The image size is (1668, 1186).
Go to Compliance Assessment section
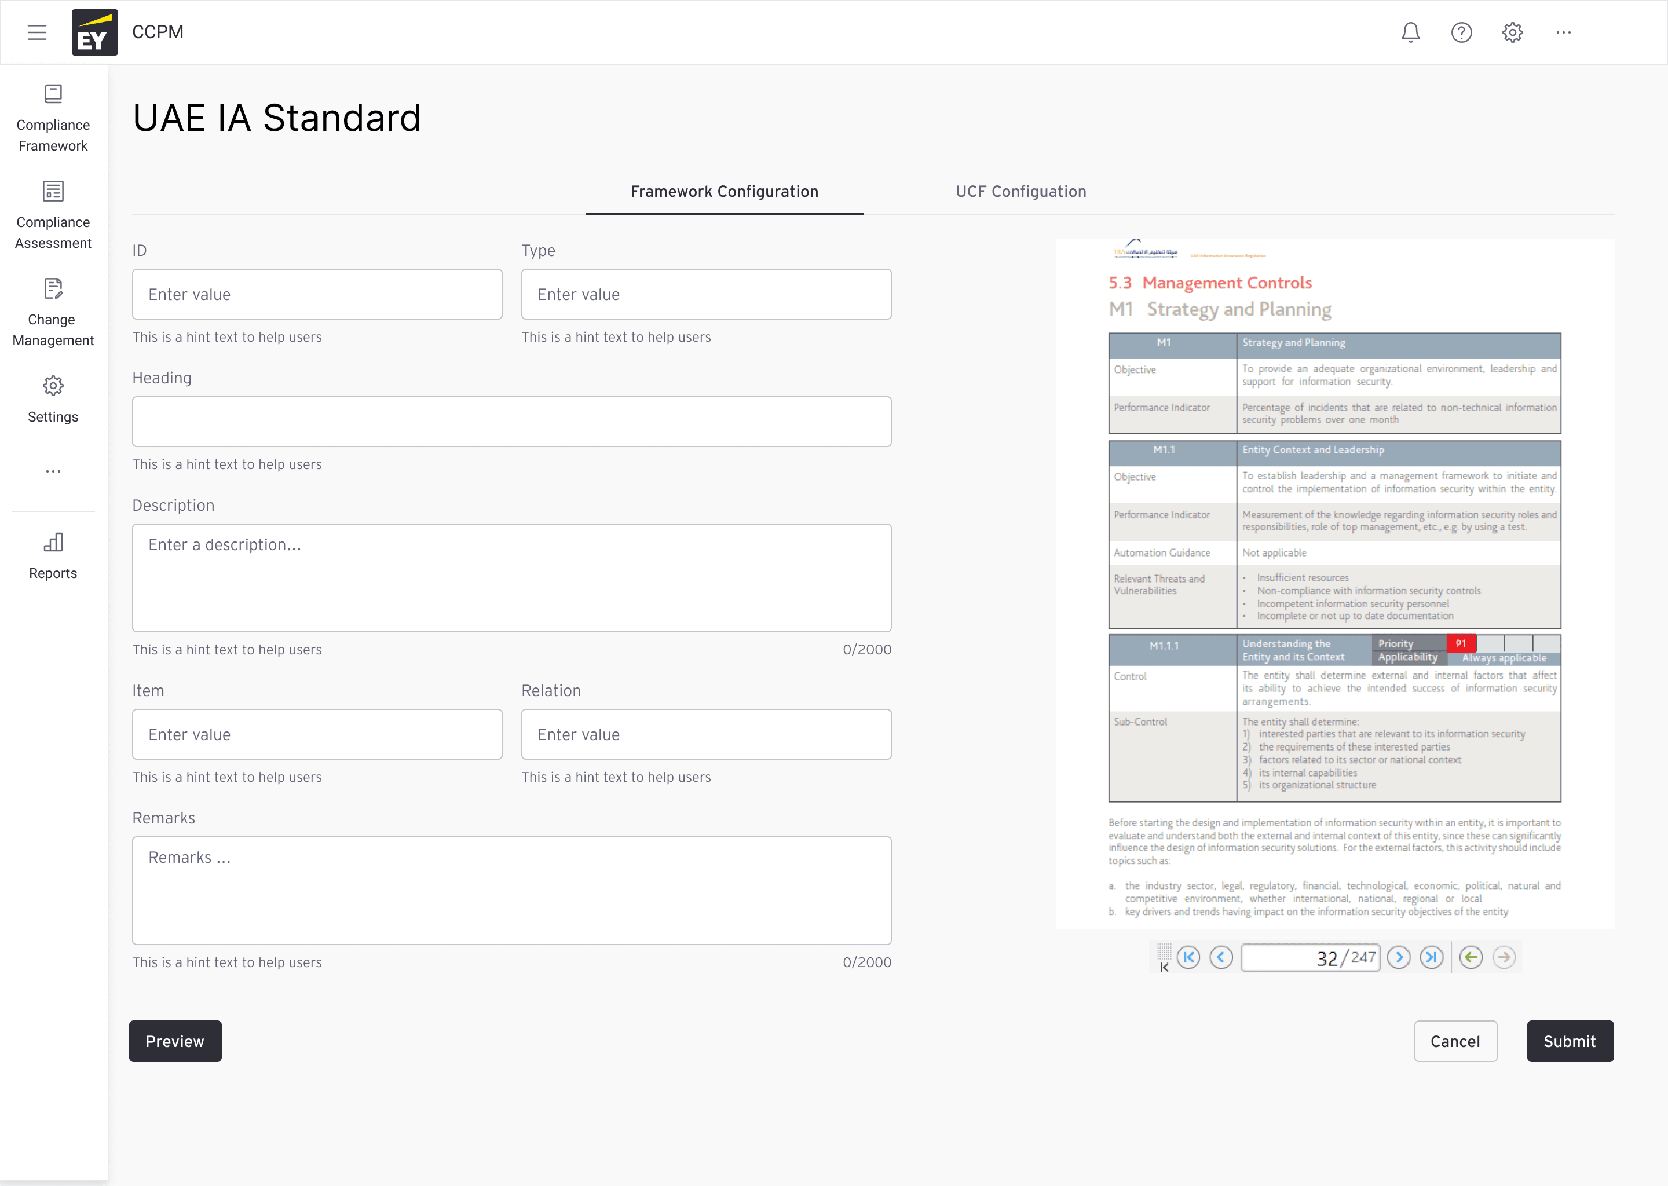click(x=53, y=215)
